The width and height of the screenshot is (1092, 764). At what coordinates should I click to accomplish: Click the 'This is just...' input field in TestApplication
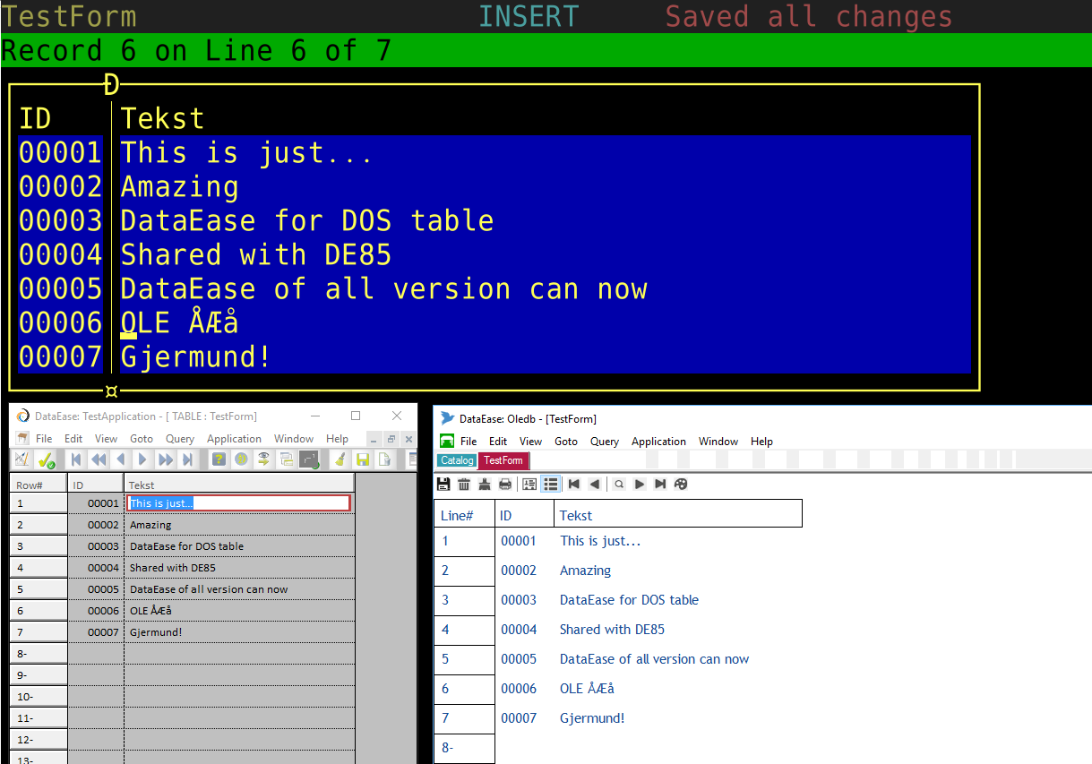pyautogui.click(x=238, y=503)
